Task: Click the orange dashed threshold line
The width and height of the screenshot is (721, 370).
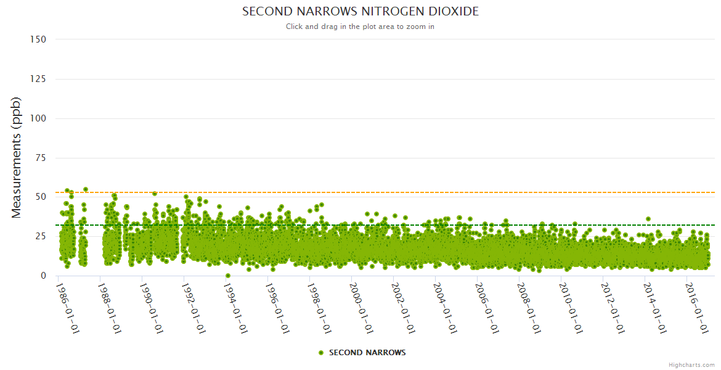Action: coord(431,192)
